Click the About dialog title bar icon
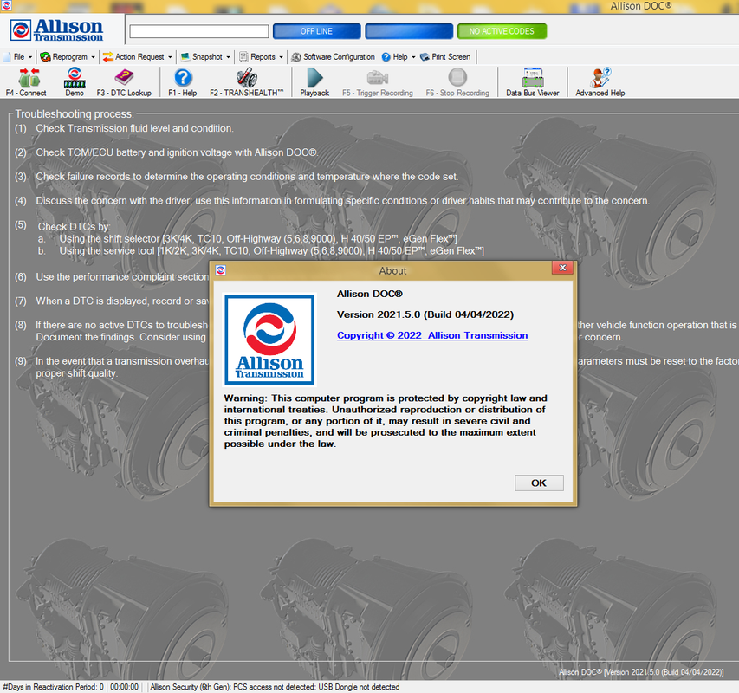739x693 pixels. 221,270
